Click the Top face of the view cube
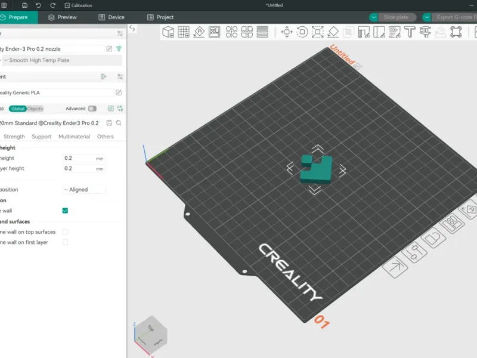 151,327
